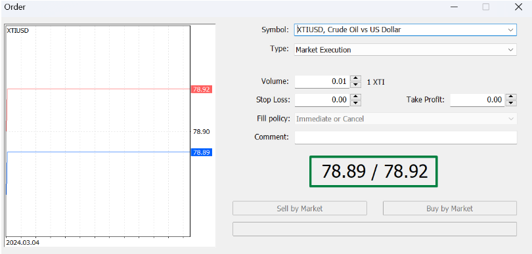This screenshot has height=254, width=532.
Task: Click the Stop Loss input field
Action: coord(322,100)
